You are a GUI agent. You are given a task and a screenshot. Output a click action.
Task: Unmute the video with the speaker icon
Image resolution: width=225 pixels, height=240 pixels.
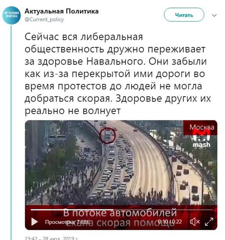point(195,222)
